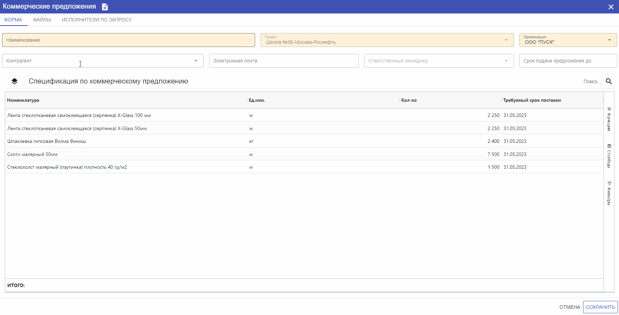Click the Спецификация по коммерческому предложению heading
Image resolution: width=619 pixels, height=315 pixels.
tap(108, 81)
